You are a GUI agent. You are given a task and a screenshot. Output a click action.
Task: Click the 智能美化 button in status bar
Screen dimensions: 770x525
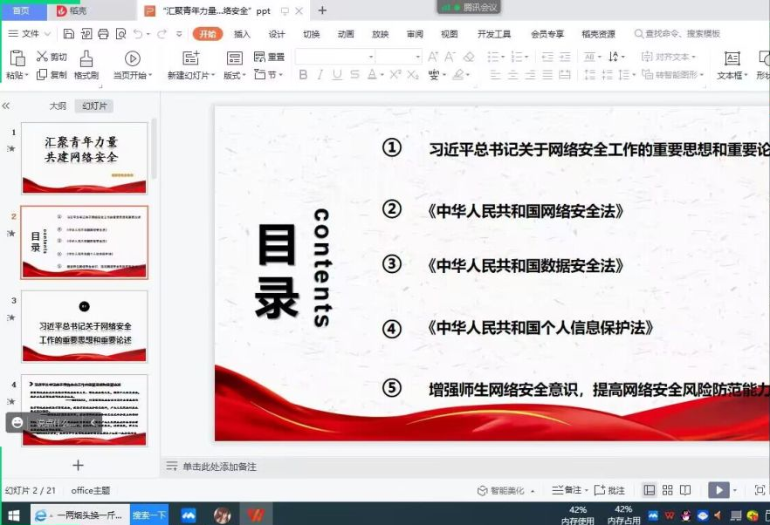(502, 490)
